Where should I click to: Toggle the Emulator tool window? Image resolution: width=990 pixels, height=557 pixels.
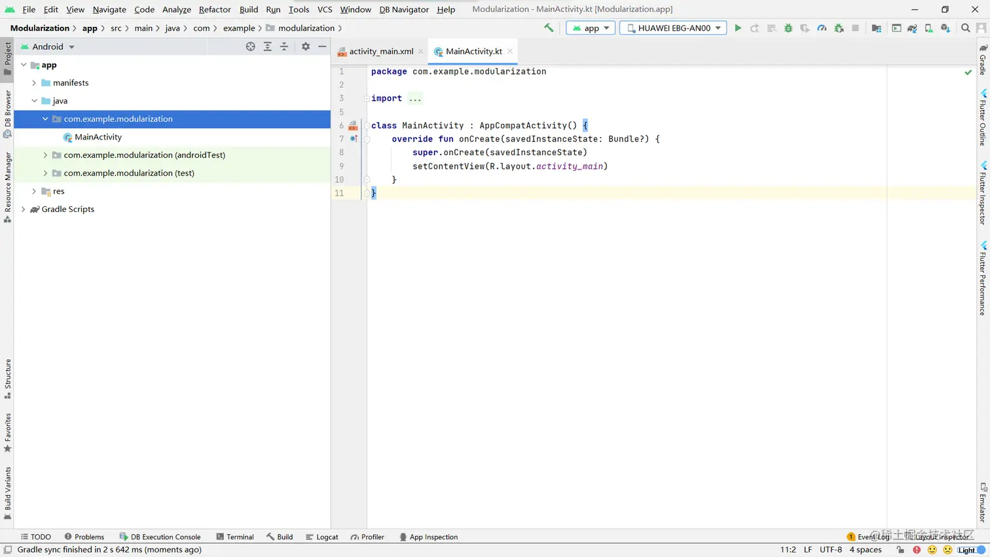[983, 503]
